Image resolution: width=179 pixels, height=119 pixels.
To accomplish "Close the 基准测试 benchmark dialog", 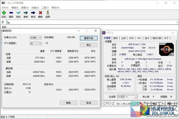I will click(96, 31).
